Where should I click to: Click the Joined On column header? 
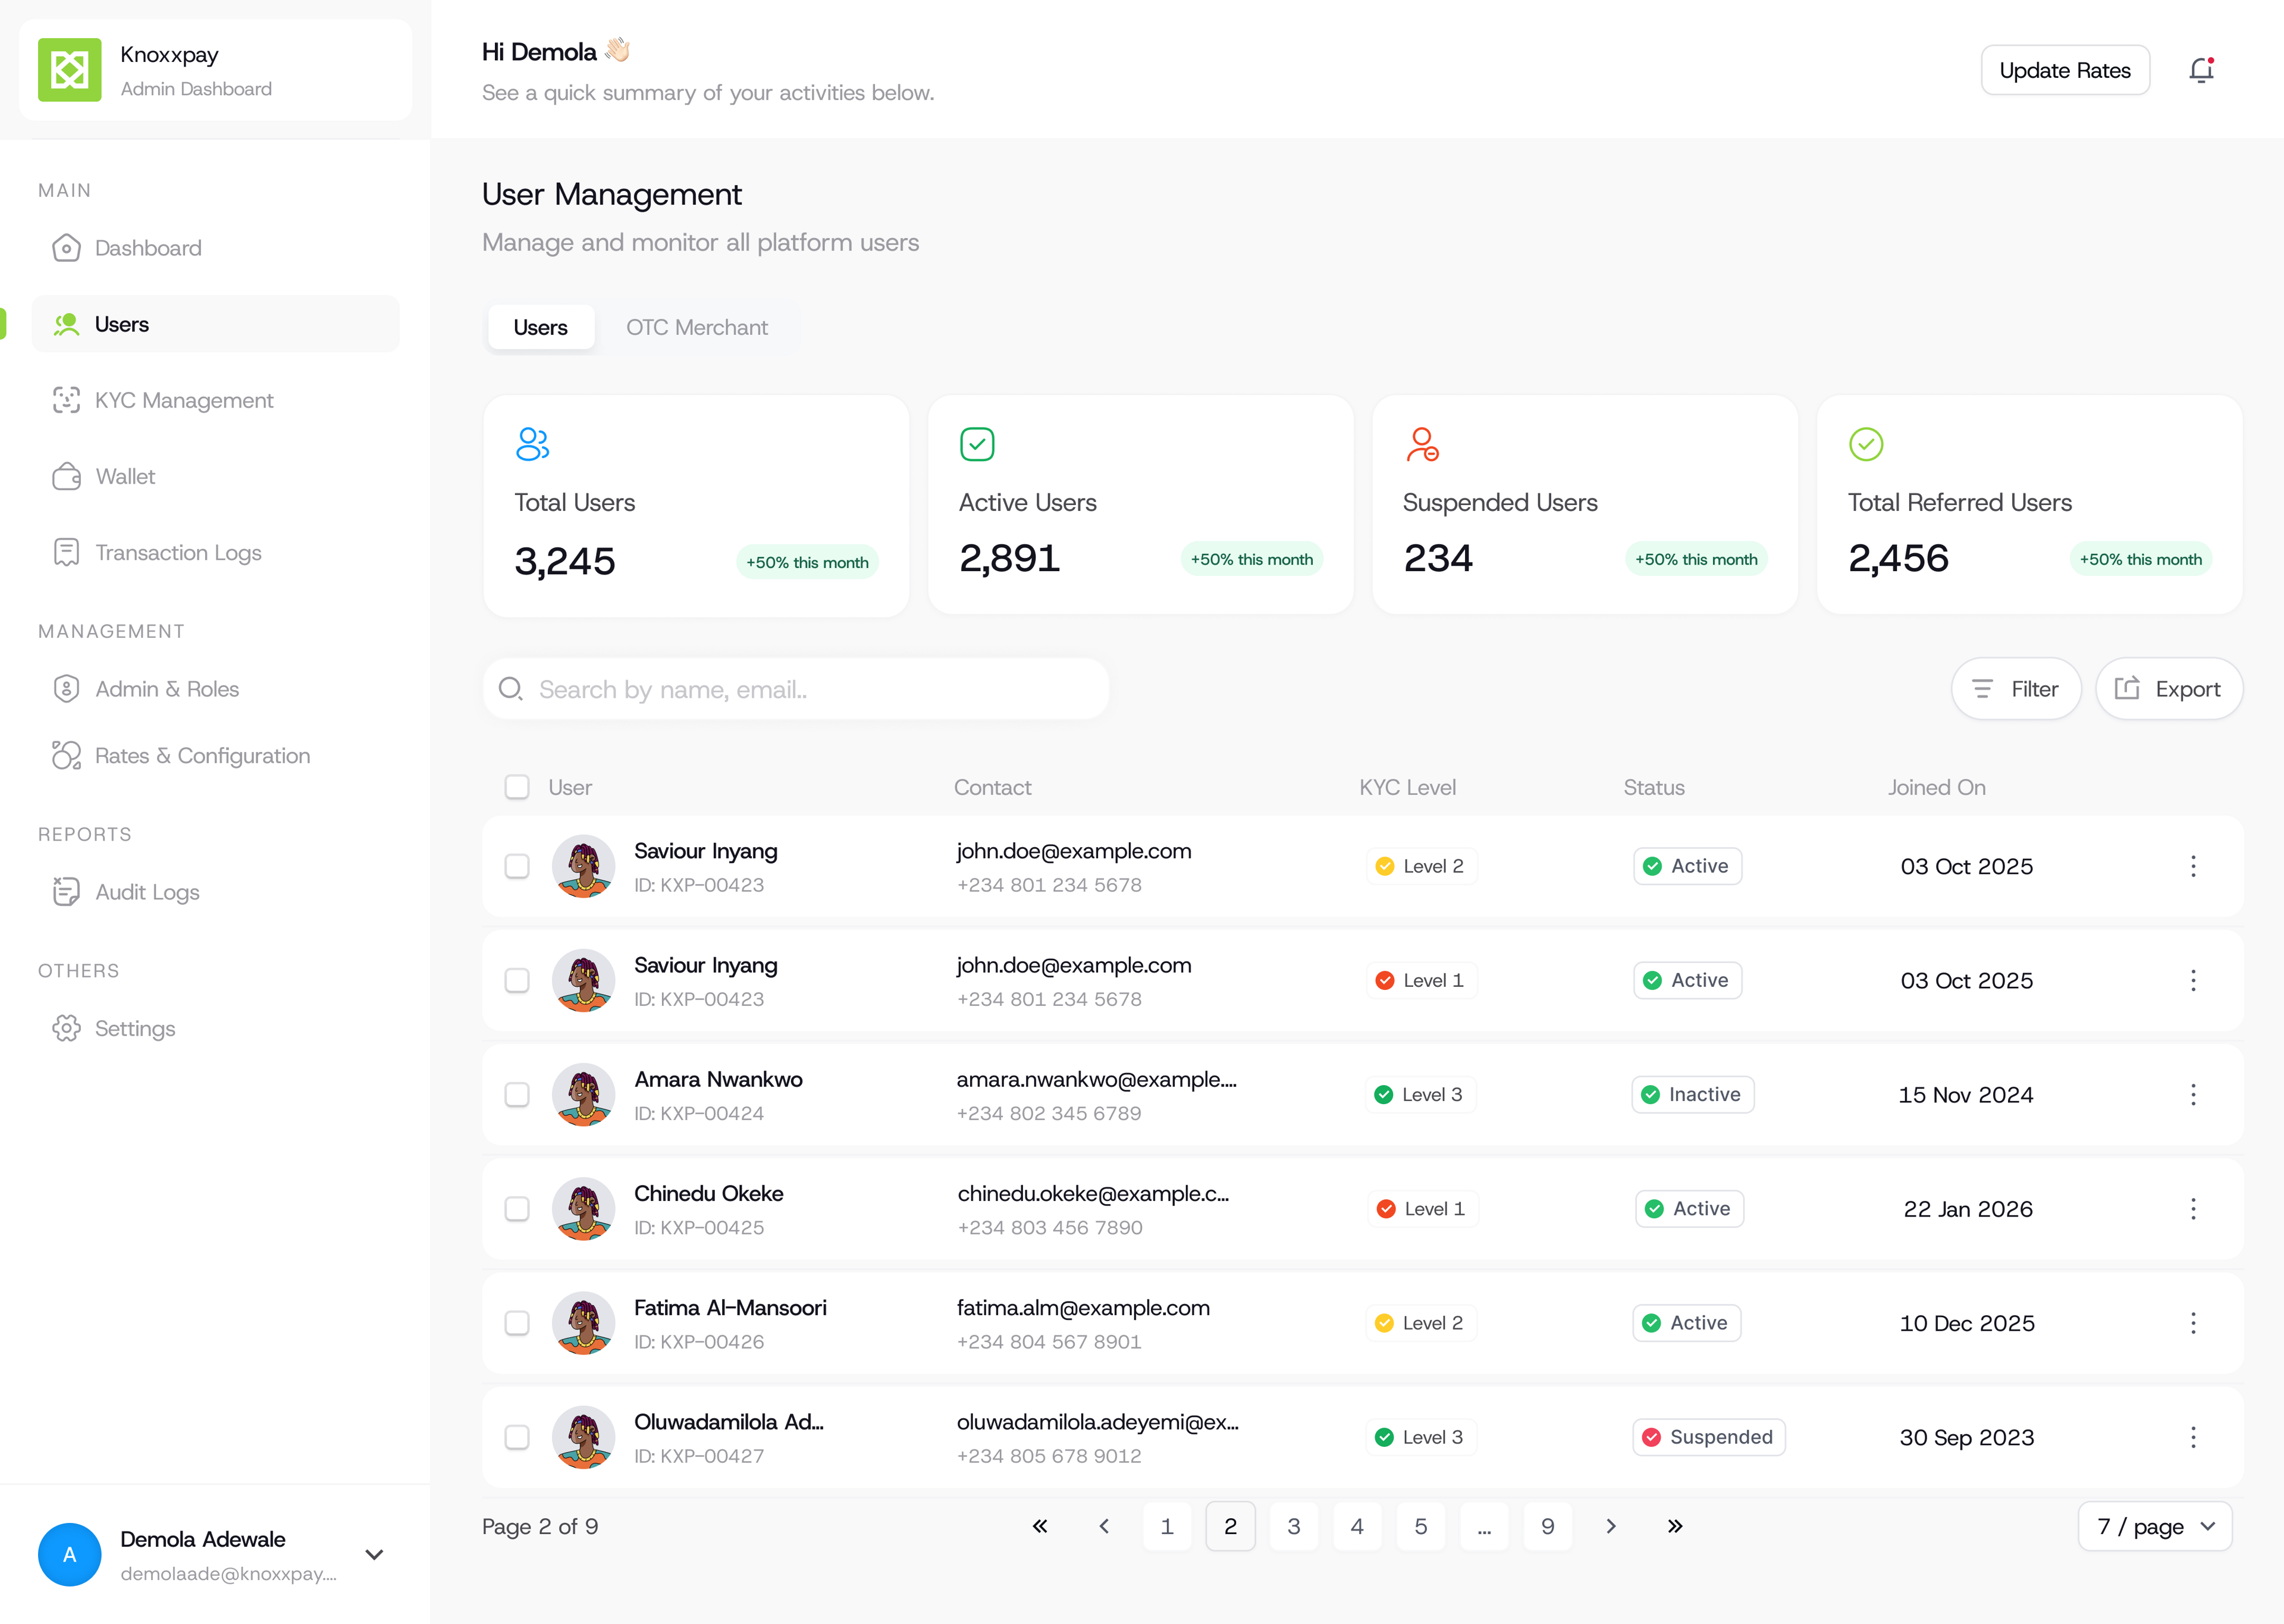click(1936, 787)
